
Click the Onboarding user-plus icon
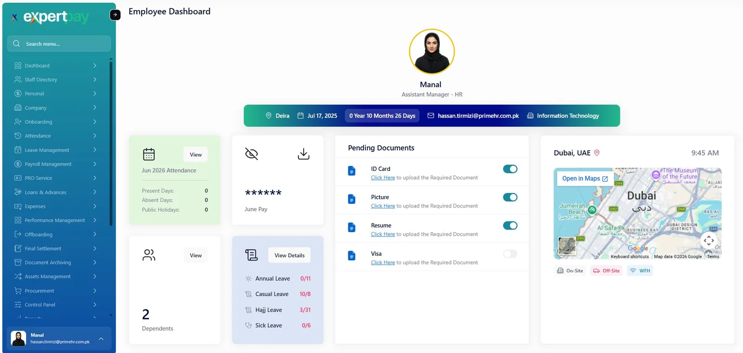tap(18, 121)
